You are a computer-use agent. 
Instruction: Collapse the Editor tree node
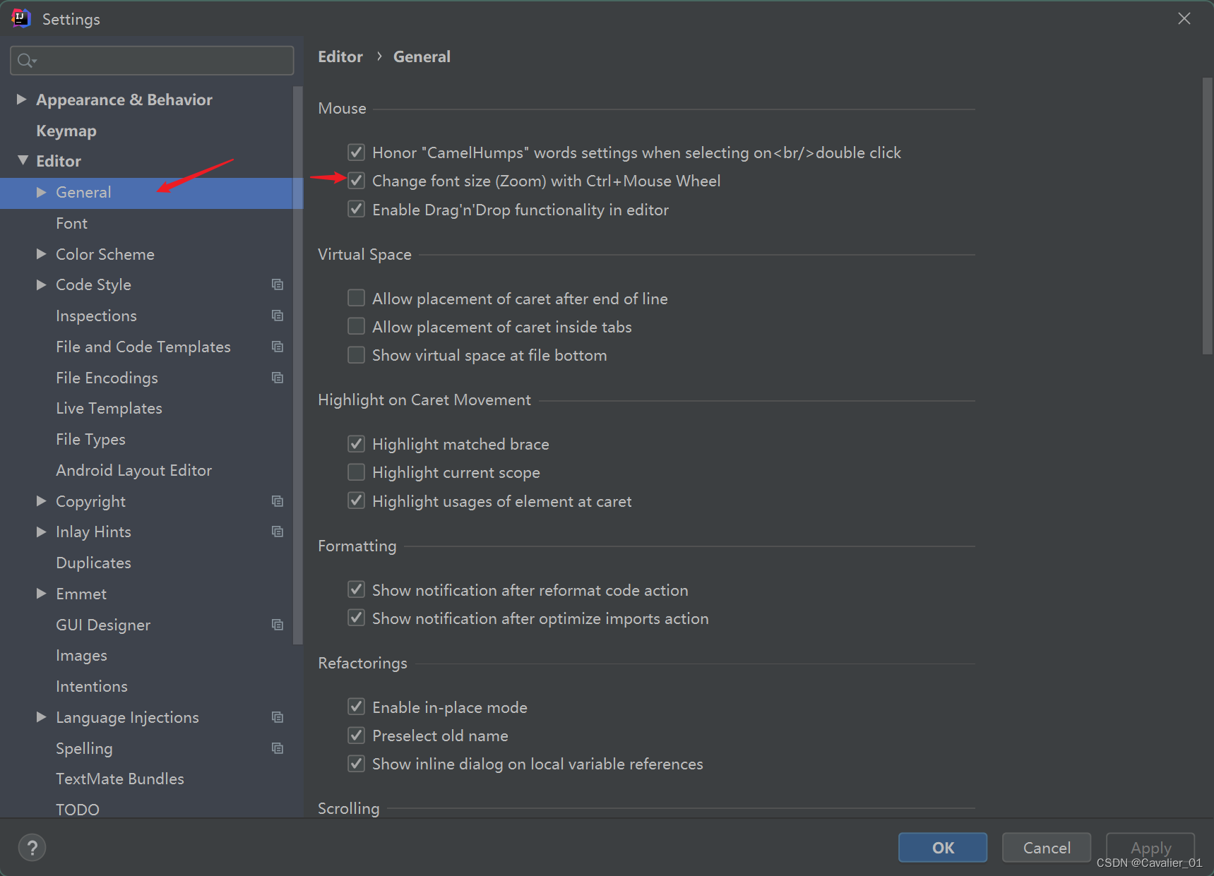[x=23, y=161]
